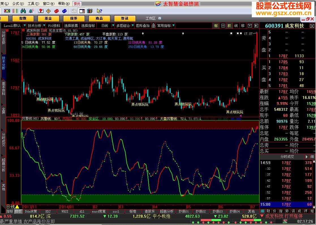Click the red question mark chart icon
316x225 pixels.
[x=41, y=11]
